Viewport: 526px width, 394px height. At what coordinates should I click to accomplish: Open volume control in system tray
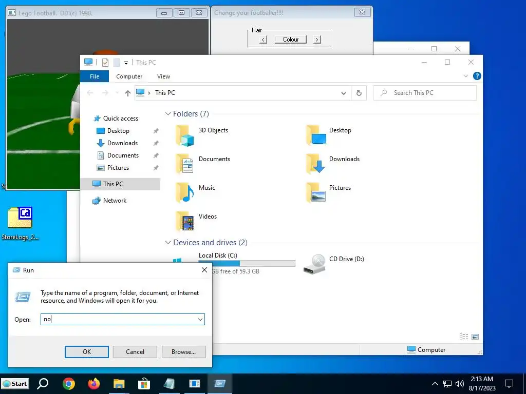click(460, 384)
